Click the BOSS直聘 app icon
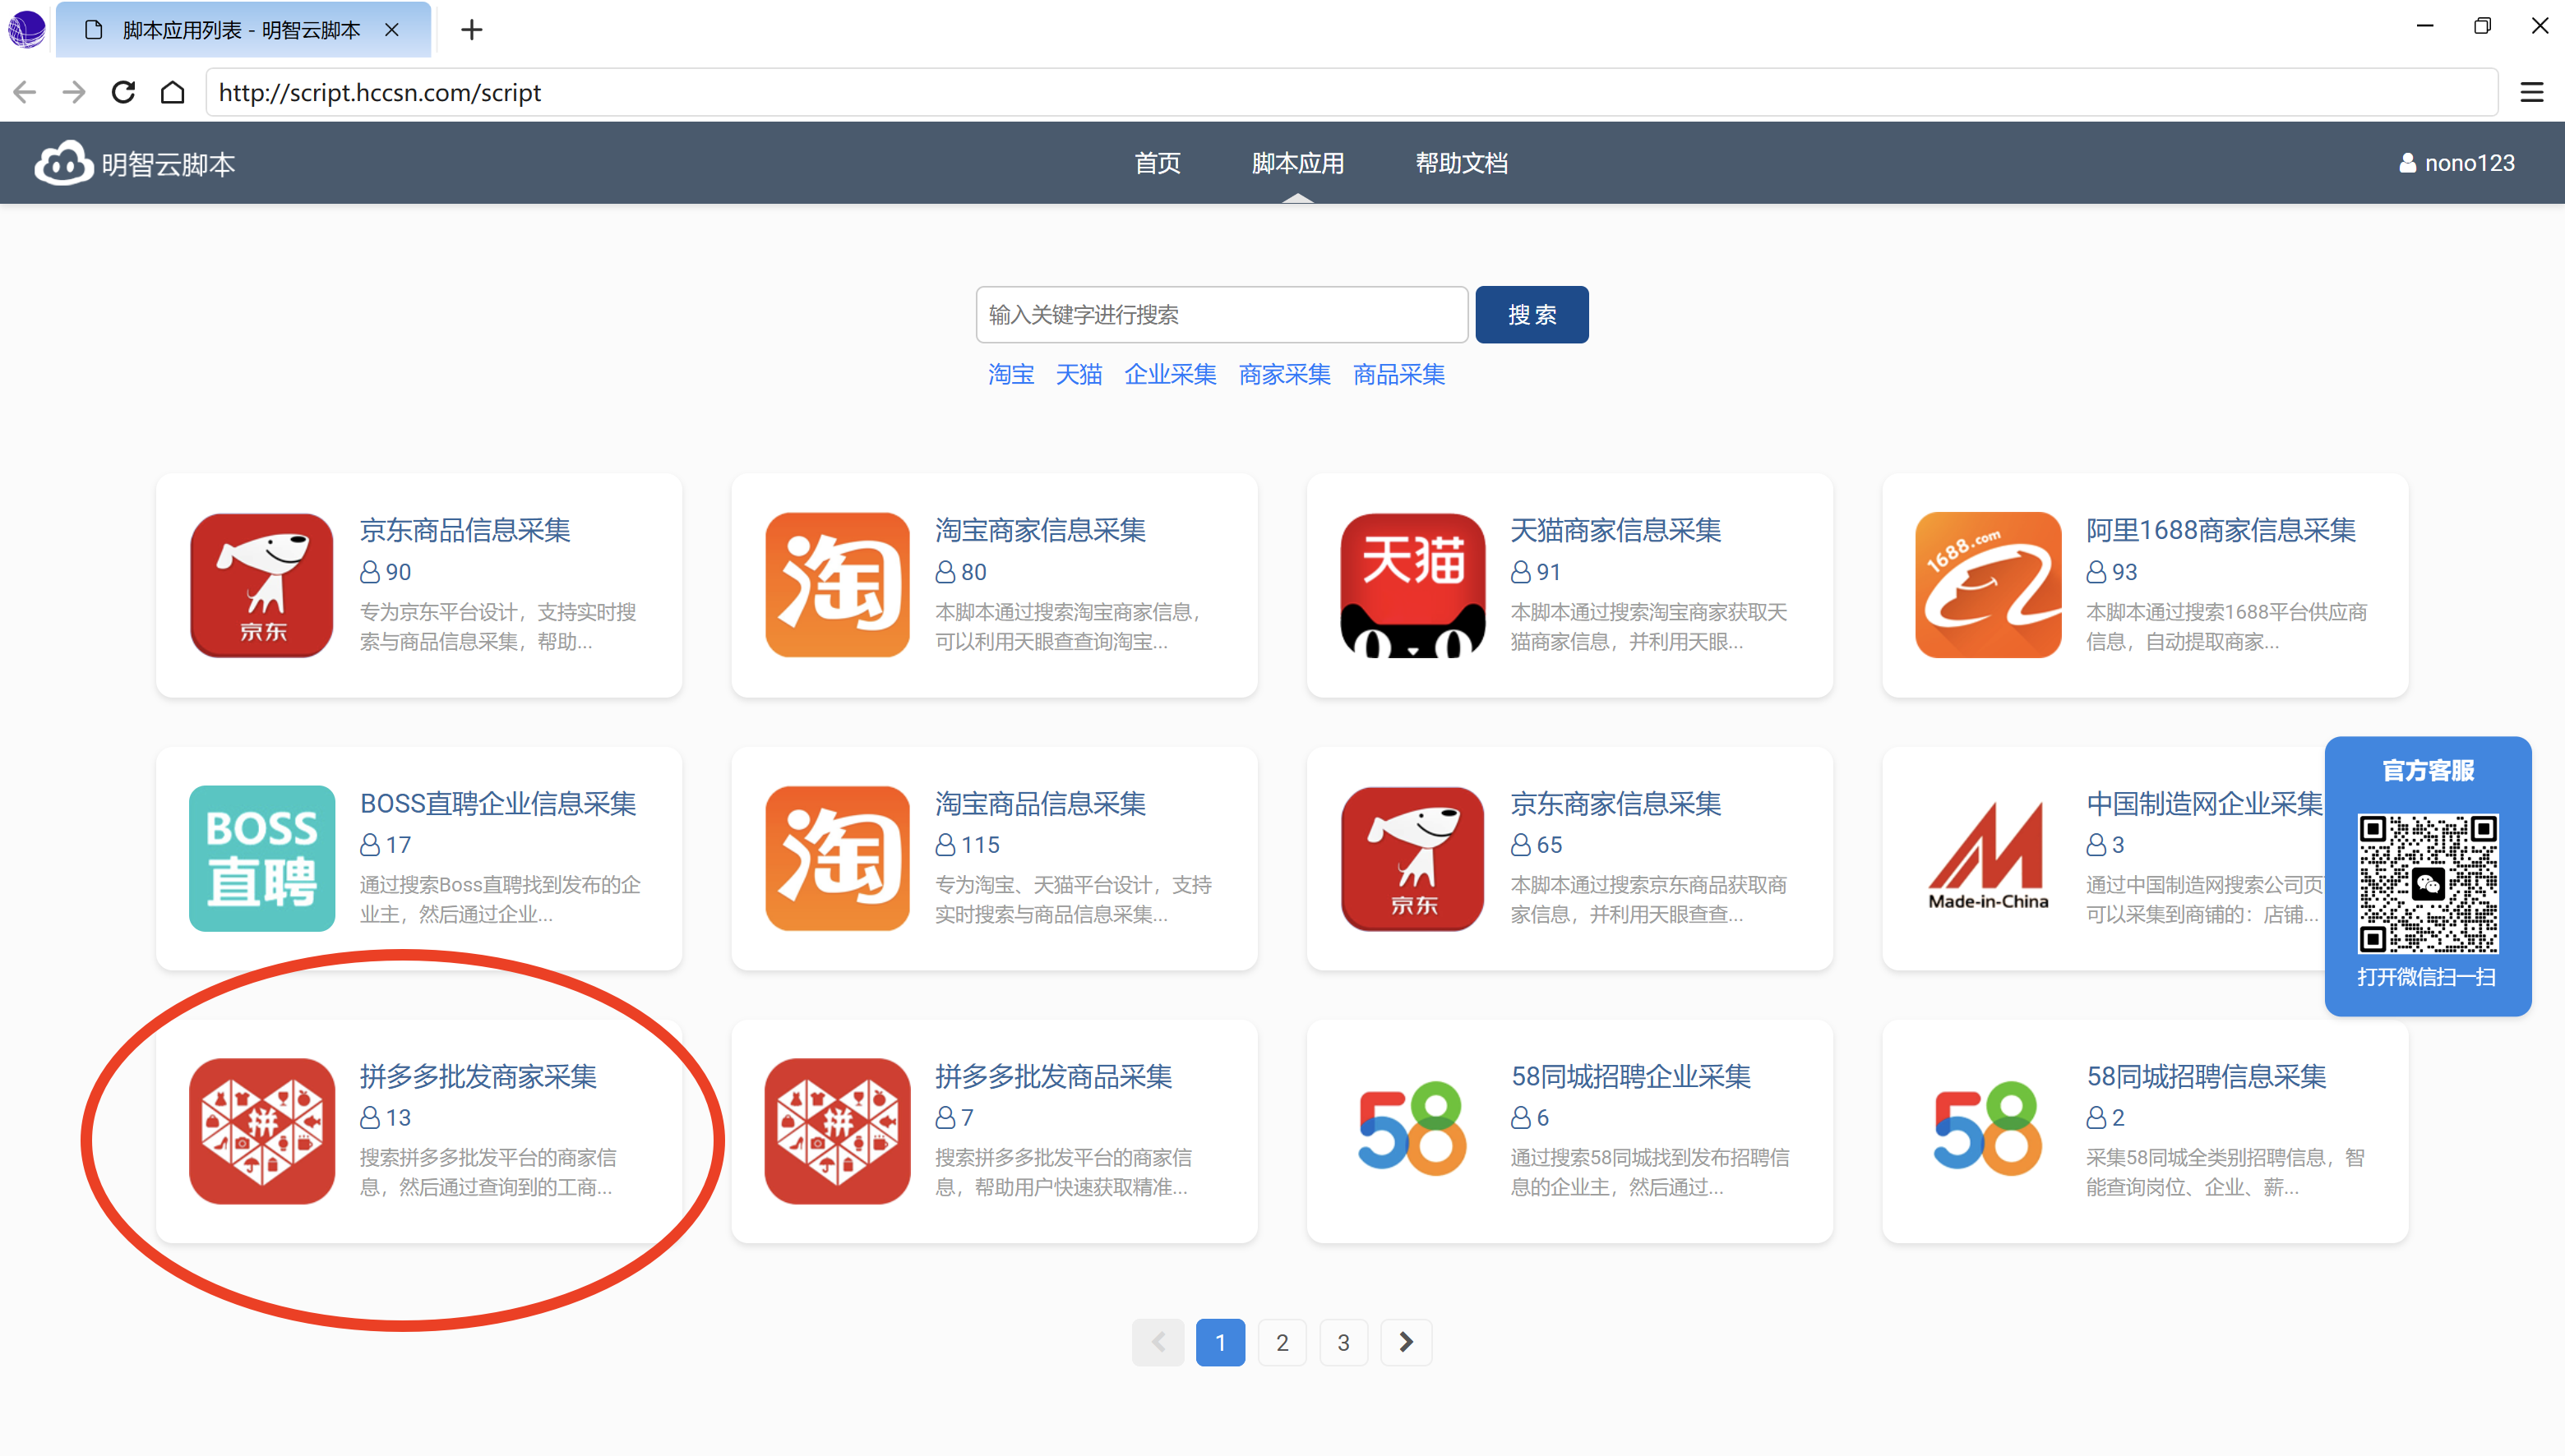Viewport: 2565px width, 1456px height. [x=261, y=858]
